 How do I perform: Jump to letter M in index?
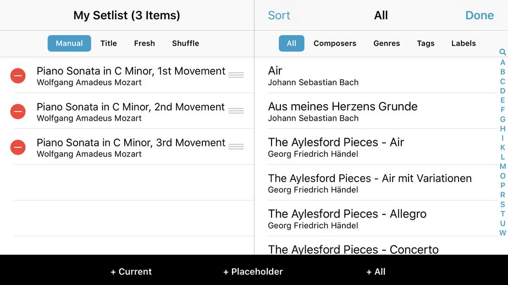coord(503,167)
